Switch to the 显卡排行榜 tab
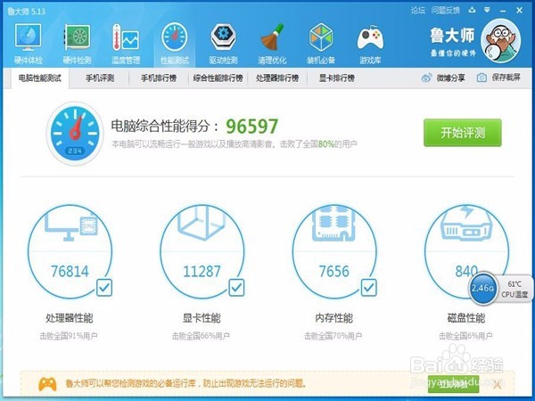 [337, 78]
